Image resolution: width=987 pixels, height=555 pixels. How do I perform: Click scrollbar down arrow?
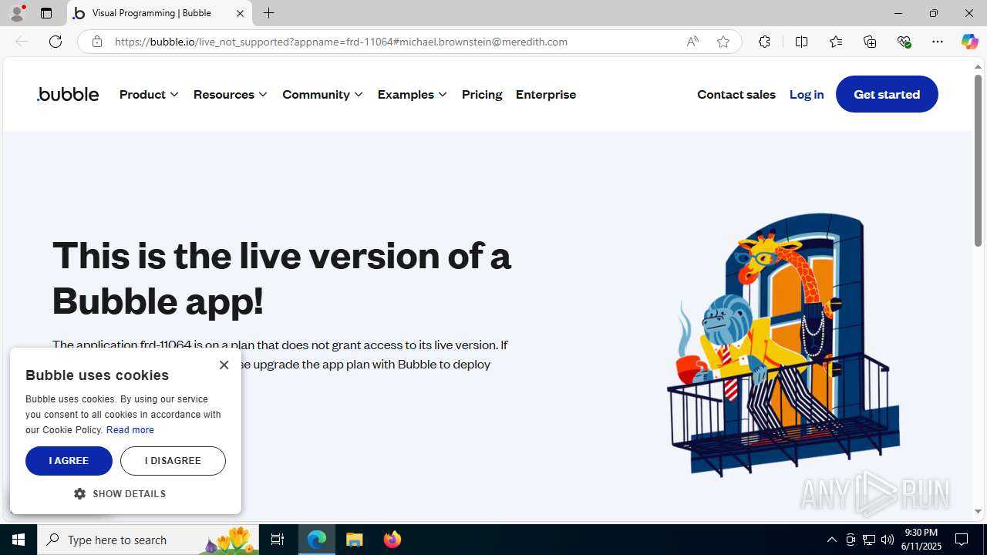[978, 511]
